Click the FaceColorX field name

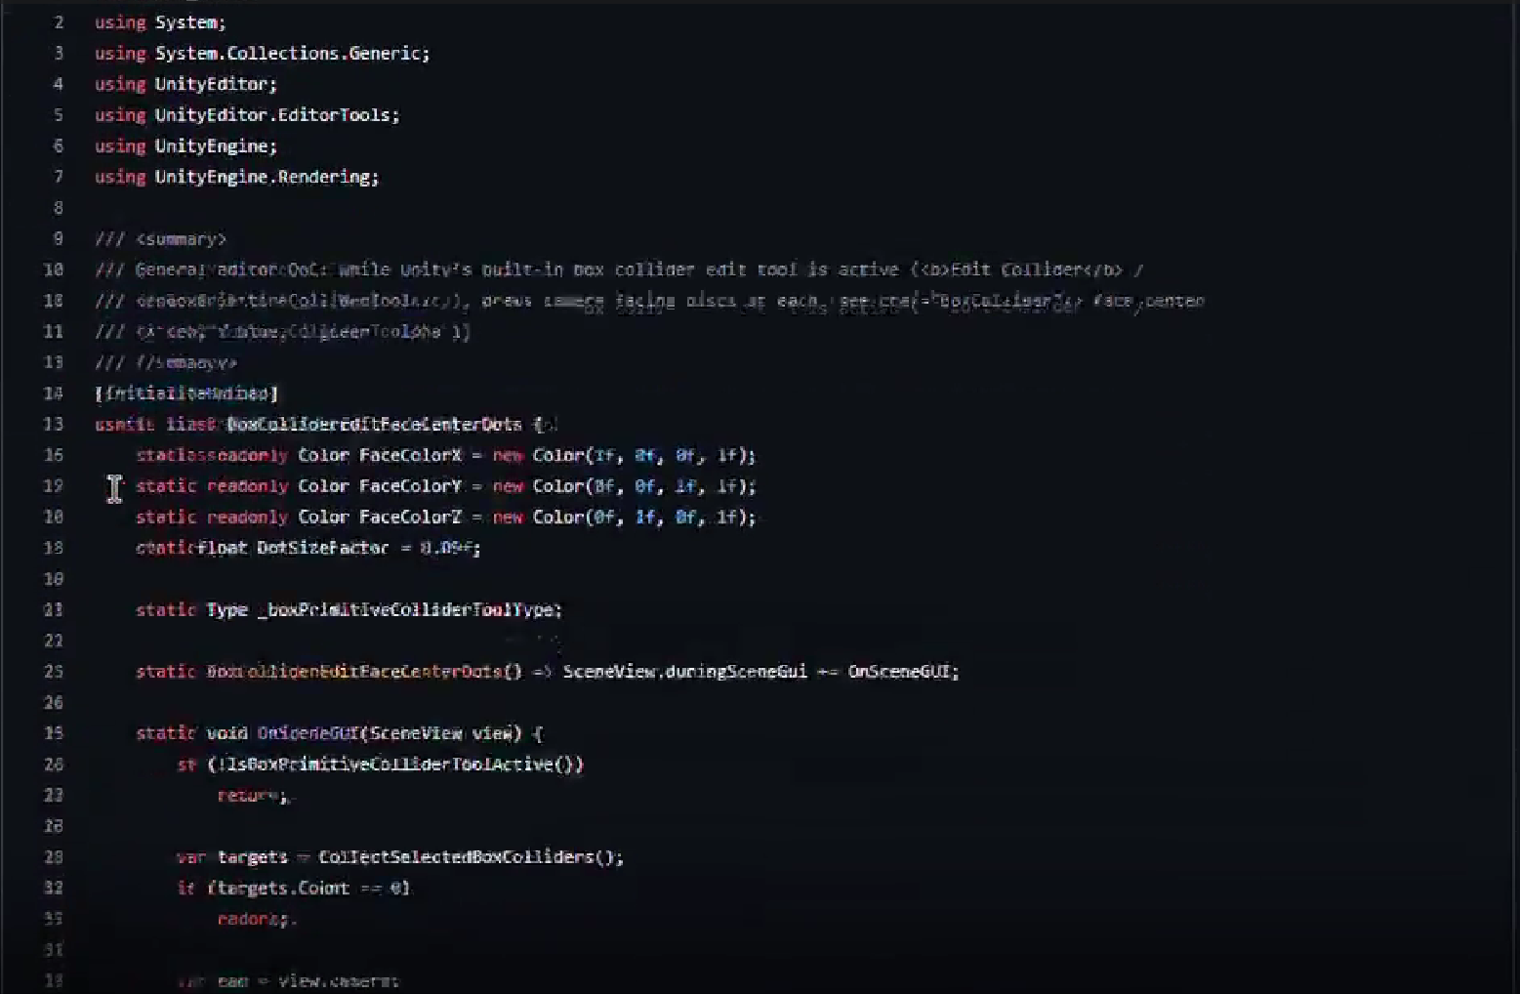(410, 455)
